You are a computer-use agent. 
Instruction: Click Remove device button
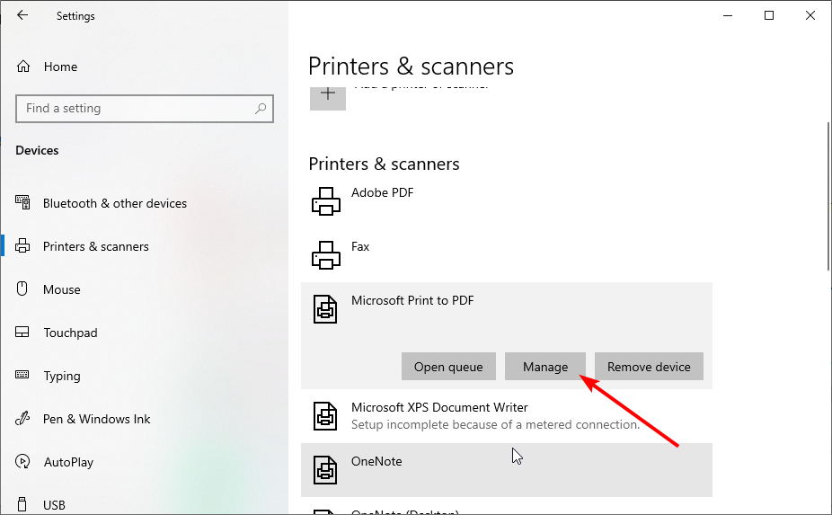pos(649,367)
